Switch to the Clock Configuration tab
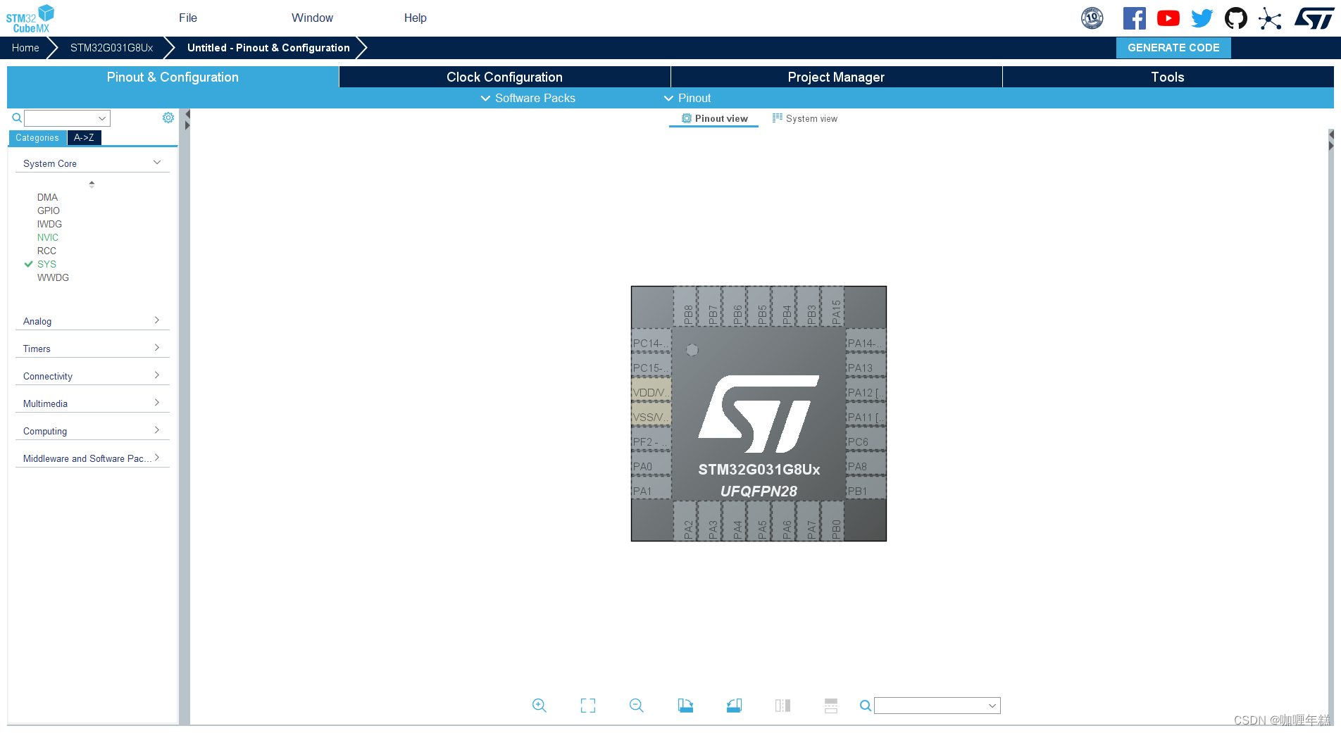This screenshot has height=733, width=1341. click(x=504, y=77)
